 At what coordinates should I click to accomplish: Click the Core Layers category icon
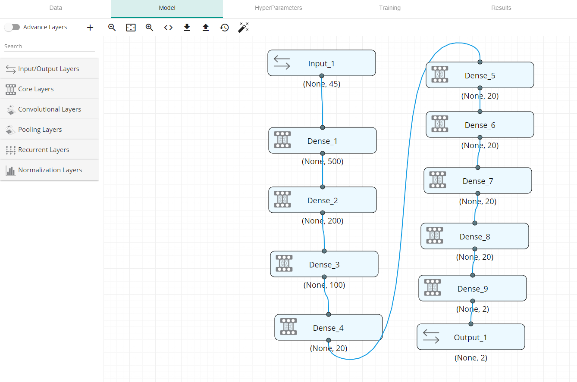11,89
